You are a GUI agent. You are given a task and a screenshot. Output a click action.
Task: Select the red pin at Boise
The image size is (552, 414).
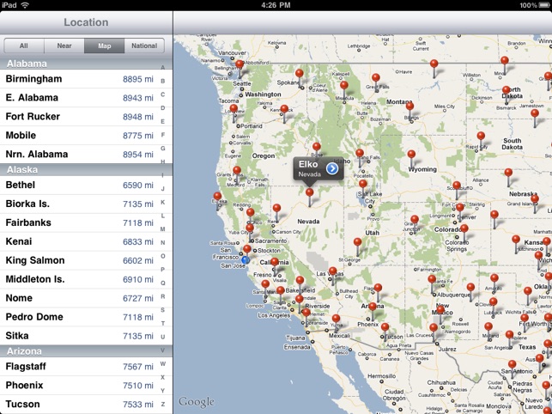click(317, 146)
